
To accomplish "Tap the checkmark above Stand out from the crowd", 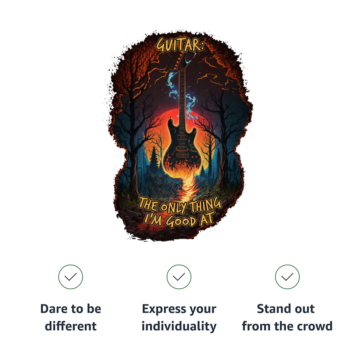I will pyautogui.click(x=287, y=277).
